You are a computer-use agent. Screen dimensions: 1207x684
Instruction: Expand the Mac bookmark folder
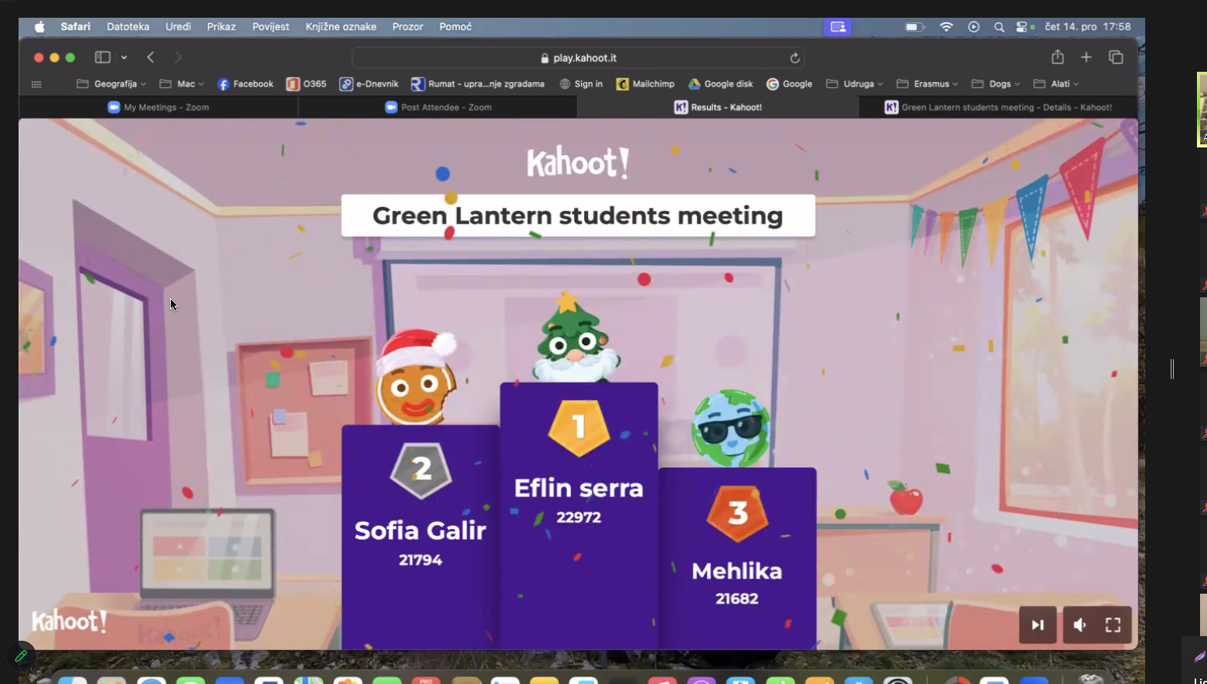(182, 84)
